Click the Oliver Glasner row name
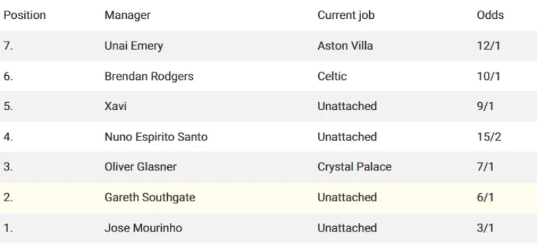The width and height of the screenshot is (537, 245). pyautogui.click(x=140, y=167)
